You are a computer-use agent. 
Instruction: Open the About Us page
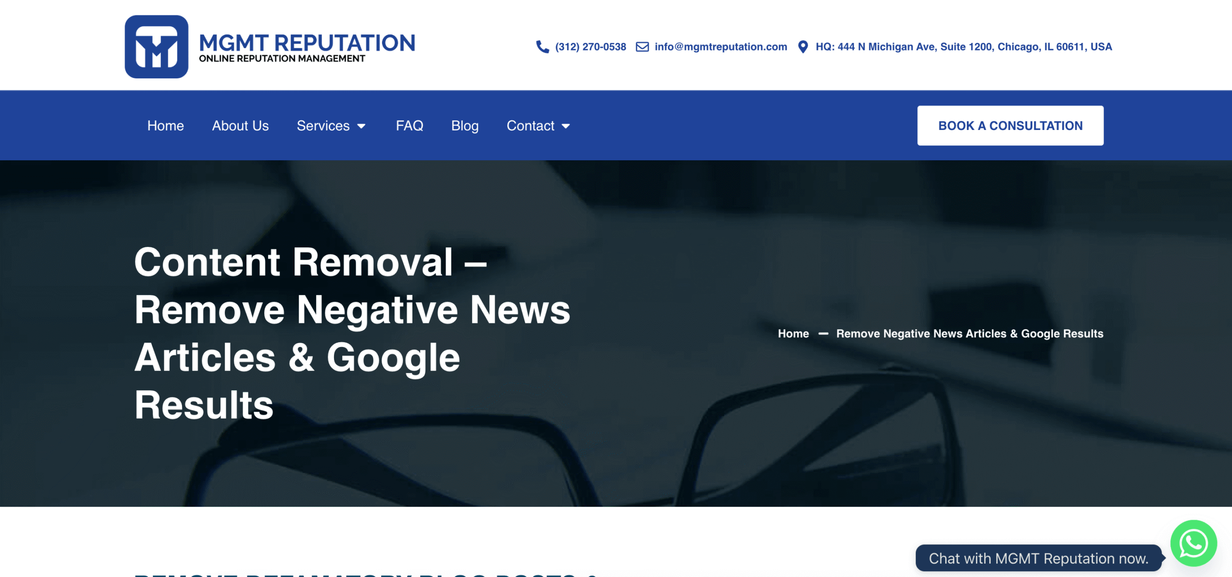coord(240,126)
